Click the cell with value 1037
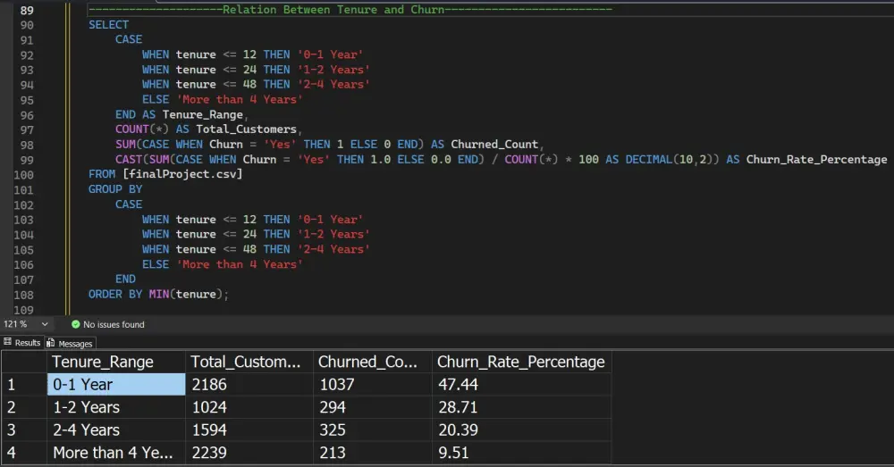Image resolution: width=894 pixels, height=467 pixels. pyautogui.click(x=372, y=385)
